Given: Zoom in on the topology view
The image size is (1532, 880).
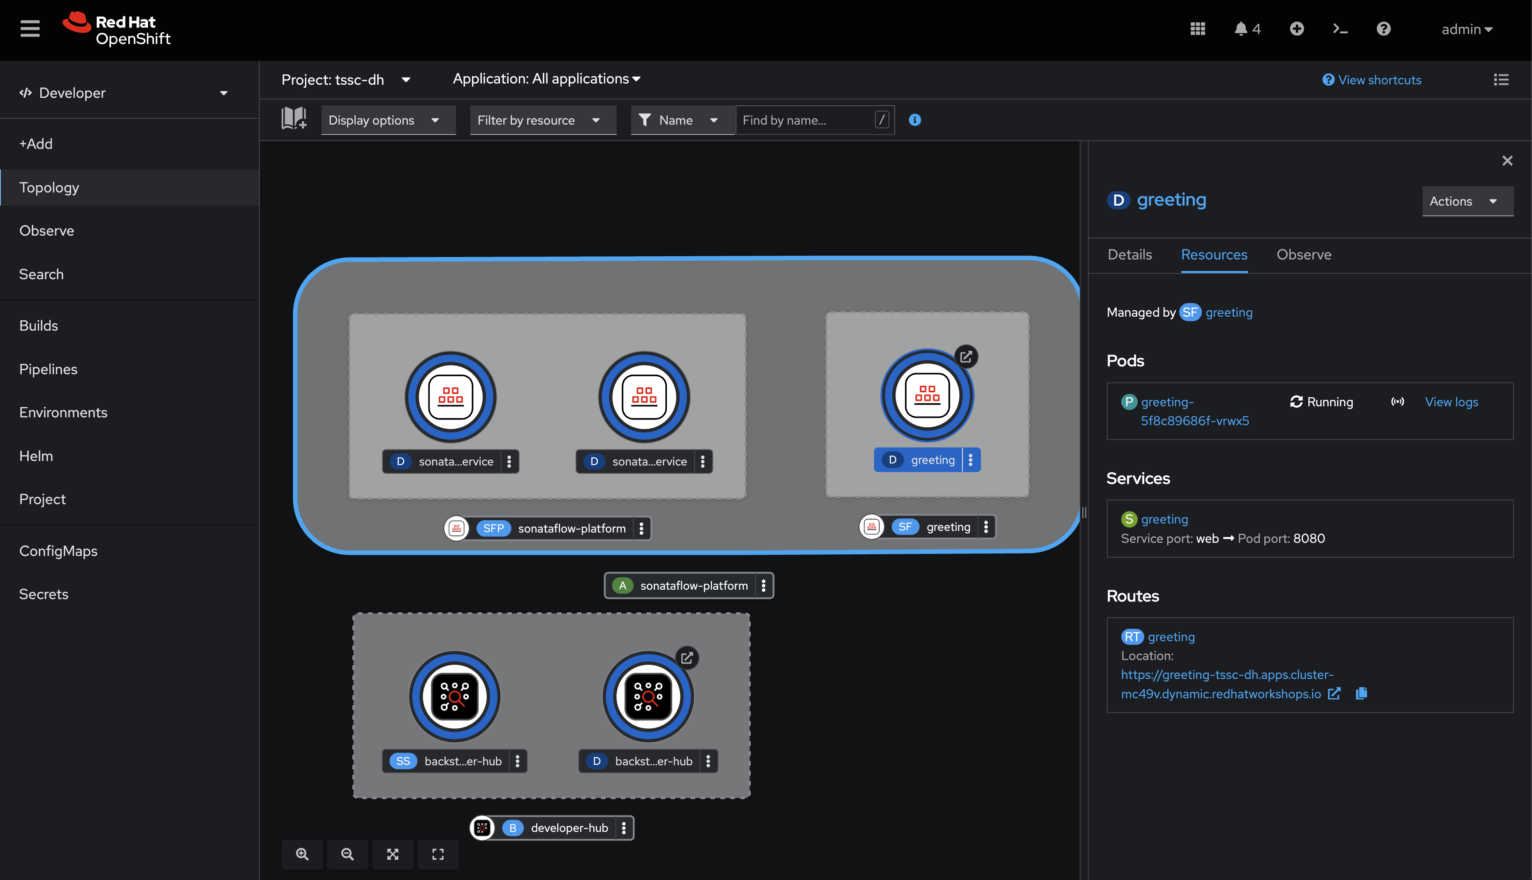Looking at the screenshot, I should click(302, 854).
